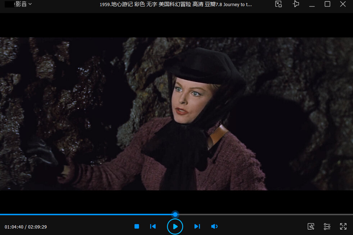This screenshot has width=353, height=235.
Task: Stop playback with the square stop button
Action: pos(137,226)
